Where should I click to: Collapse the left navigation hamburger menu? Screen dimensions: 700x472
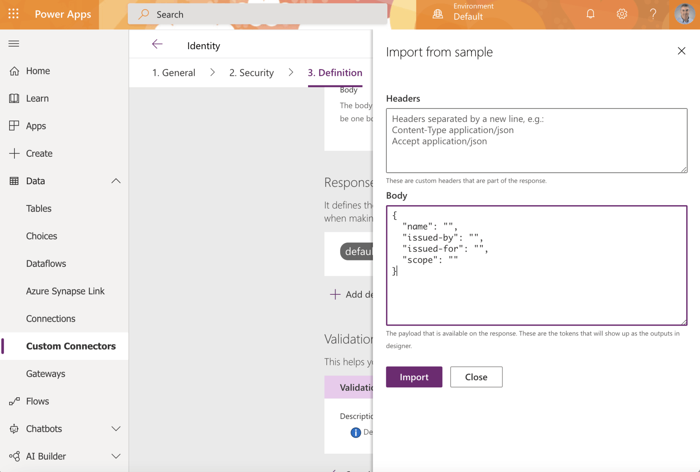[x=14, y=43]
